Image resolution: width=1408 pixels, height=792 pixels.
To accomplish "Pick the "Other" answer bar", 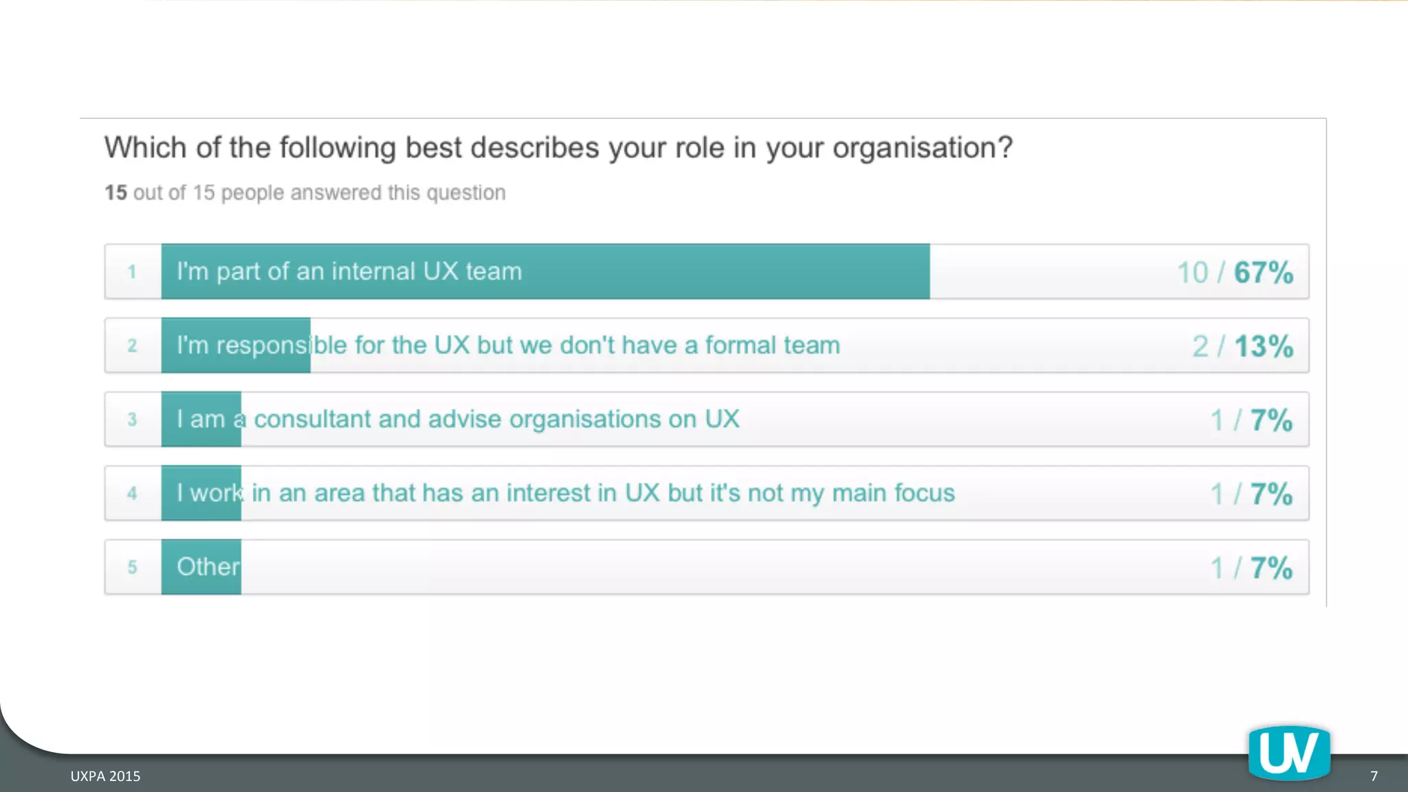I will point(208,567).
